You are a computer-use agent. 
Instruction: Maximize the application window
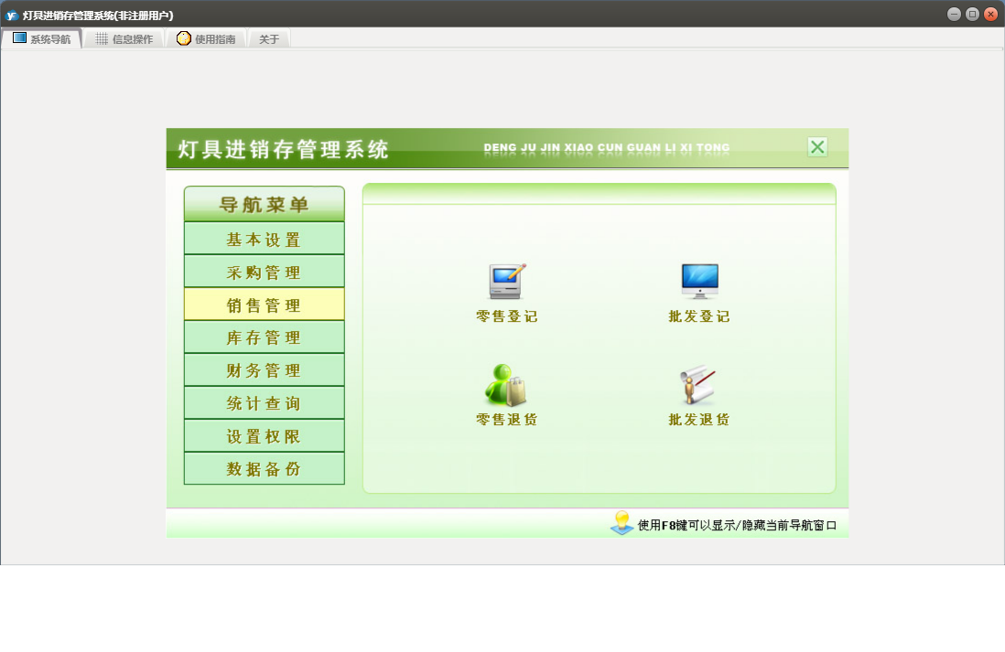pyautogui.click(x=972, y=14)
